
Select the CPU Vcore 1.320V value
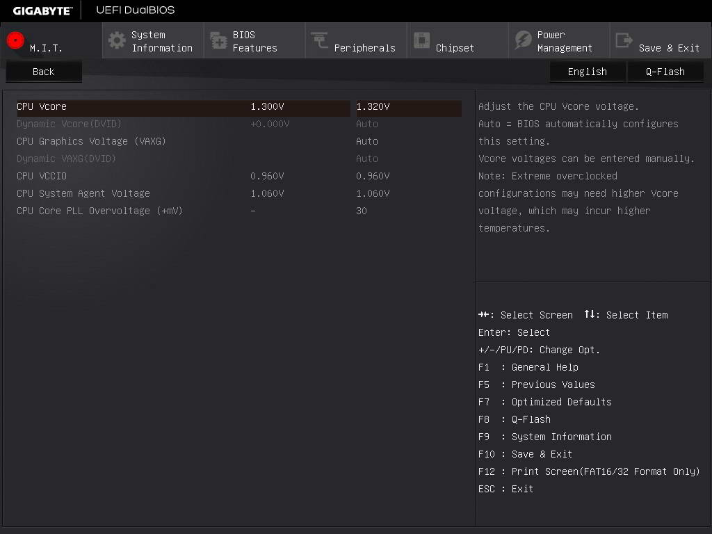pyautogui.click(x=409, y=106)
